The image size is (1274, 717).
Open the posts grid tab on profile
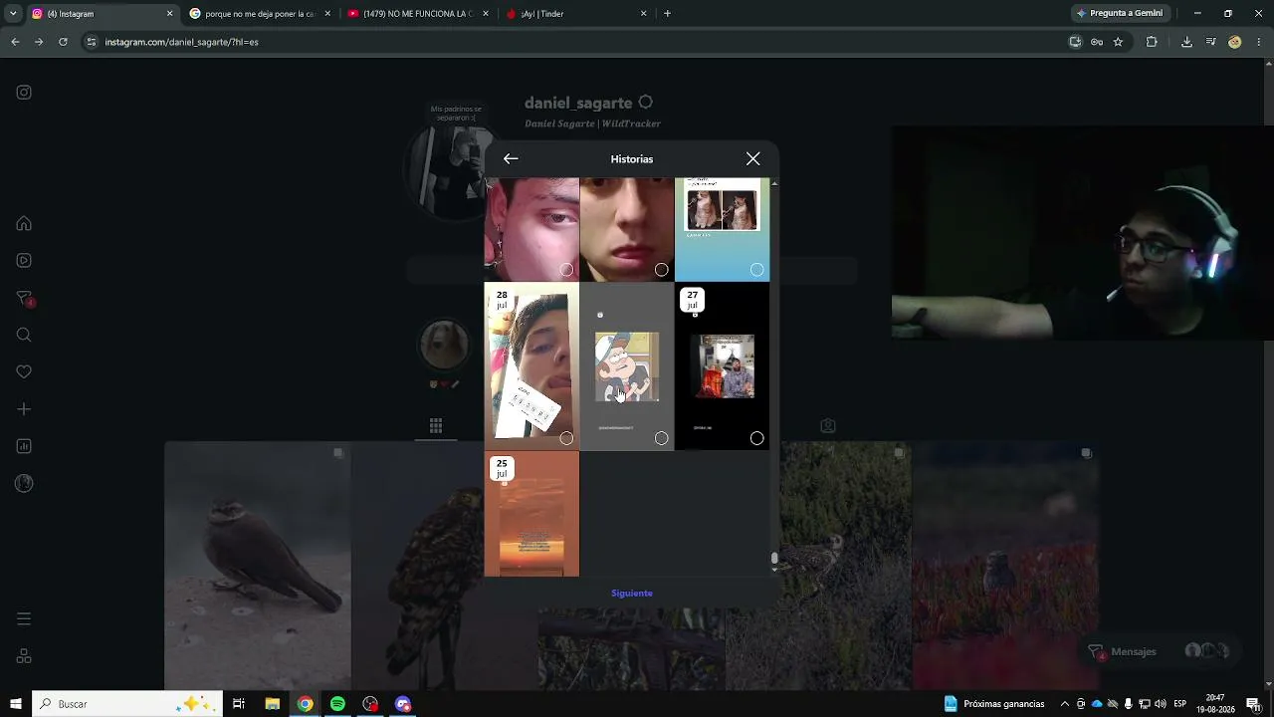[436, 426]
